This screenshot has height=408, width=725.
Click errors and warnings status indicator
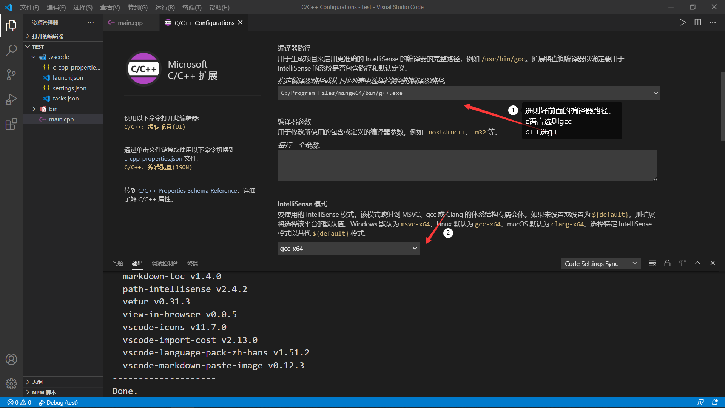(19, 402)
